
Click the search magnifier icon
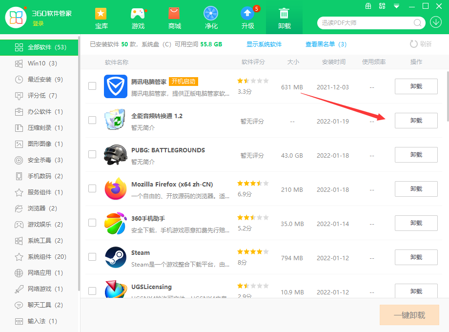tap(417, 22)
